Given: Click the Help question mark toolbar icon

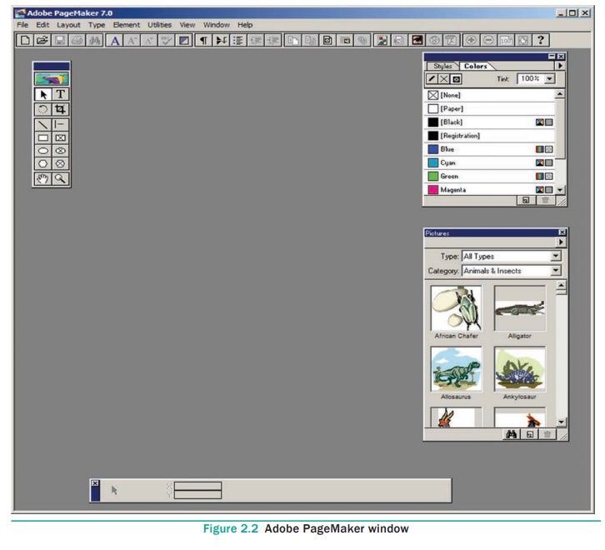Looking at the screenshot, I should [541, 40].
